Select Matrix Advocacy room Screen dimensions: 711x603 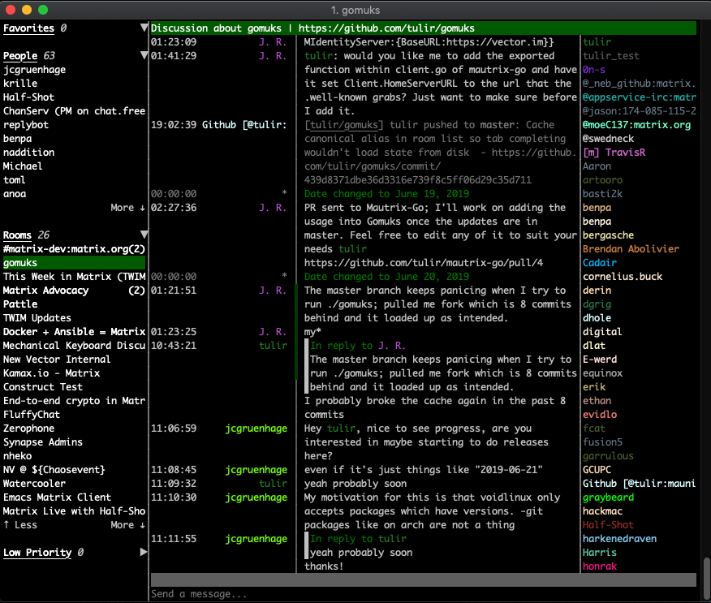pyautogui.click(x=46, y=291)
